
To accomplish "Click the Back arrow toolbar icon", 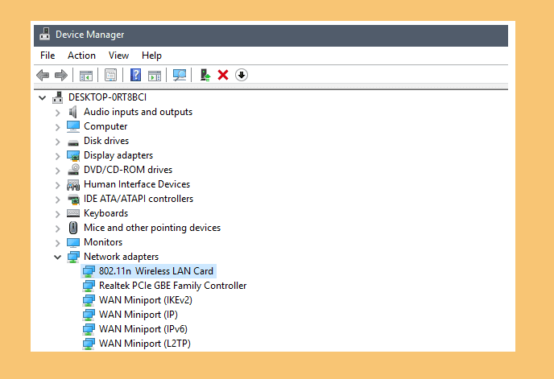I will pos(43,75).
